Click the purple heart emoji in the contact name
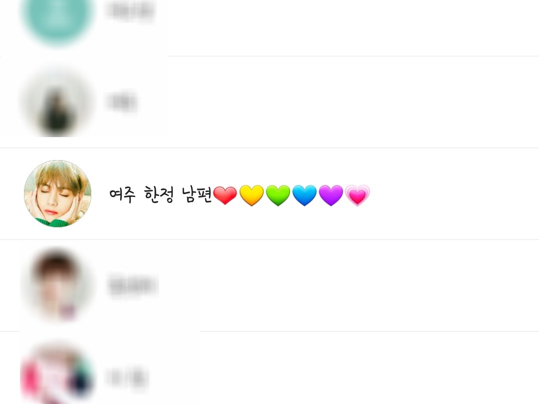539x404 pixels. pos(331,195)
